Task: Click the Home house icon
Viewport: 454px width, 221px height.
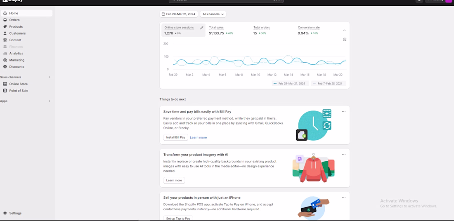Action: pos(5,13)
